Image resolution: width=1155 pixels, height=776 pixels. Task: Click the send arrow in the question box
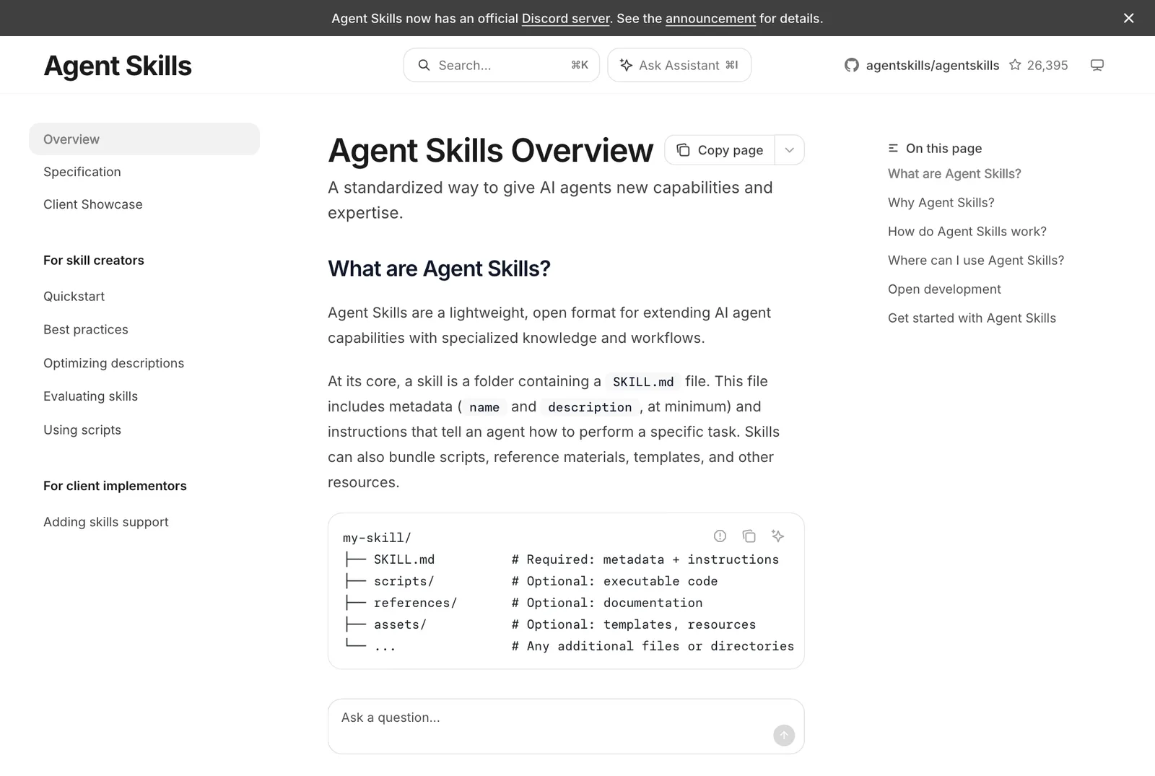pyautogui.click(x=784, y=735)
